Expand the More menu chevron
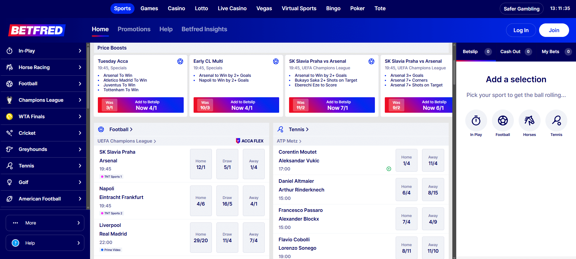 79,223
